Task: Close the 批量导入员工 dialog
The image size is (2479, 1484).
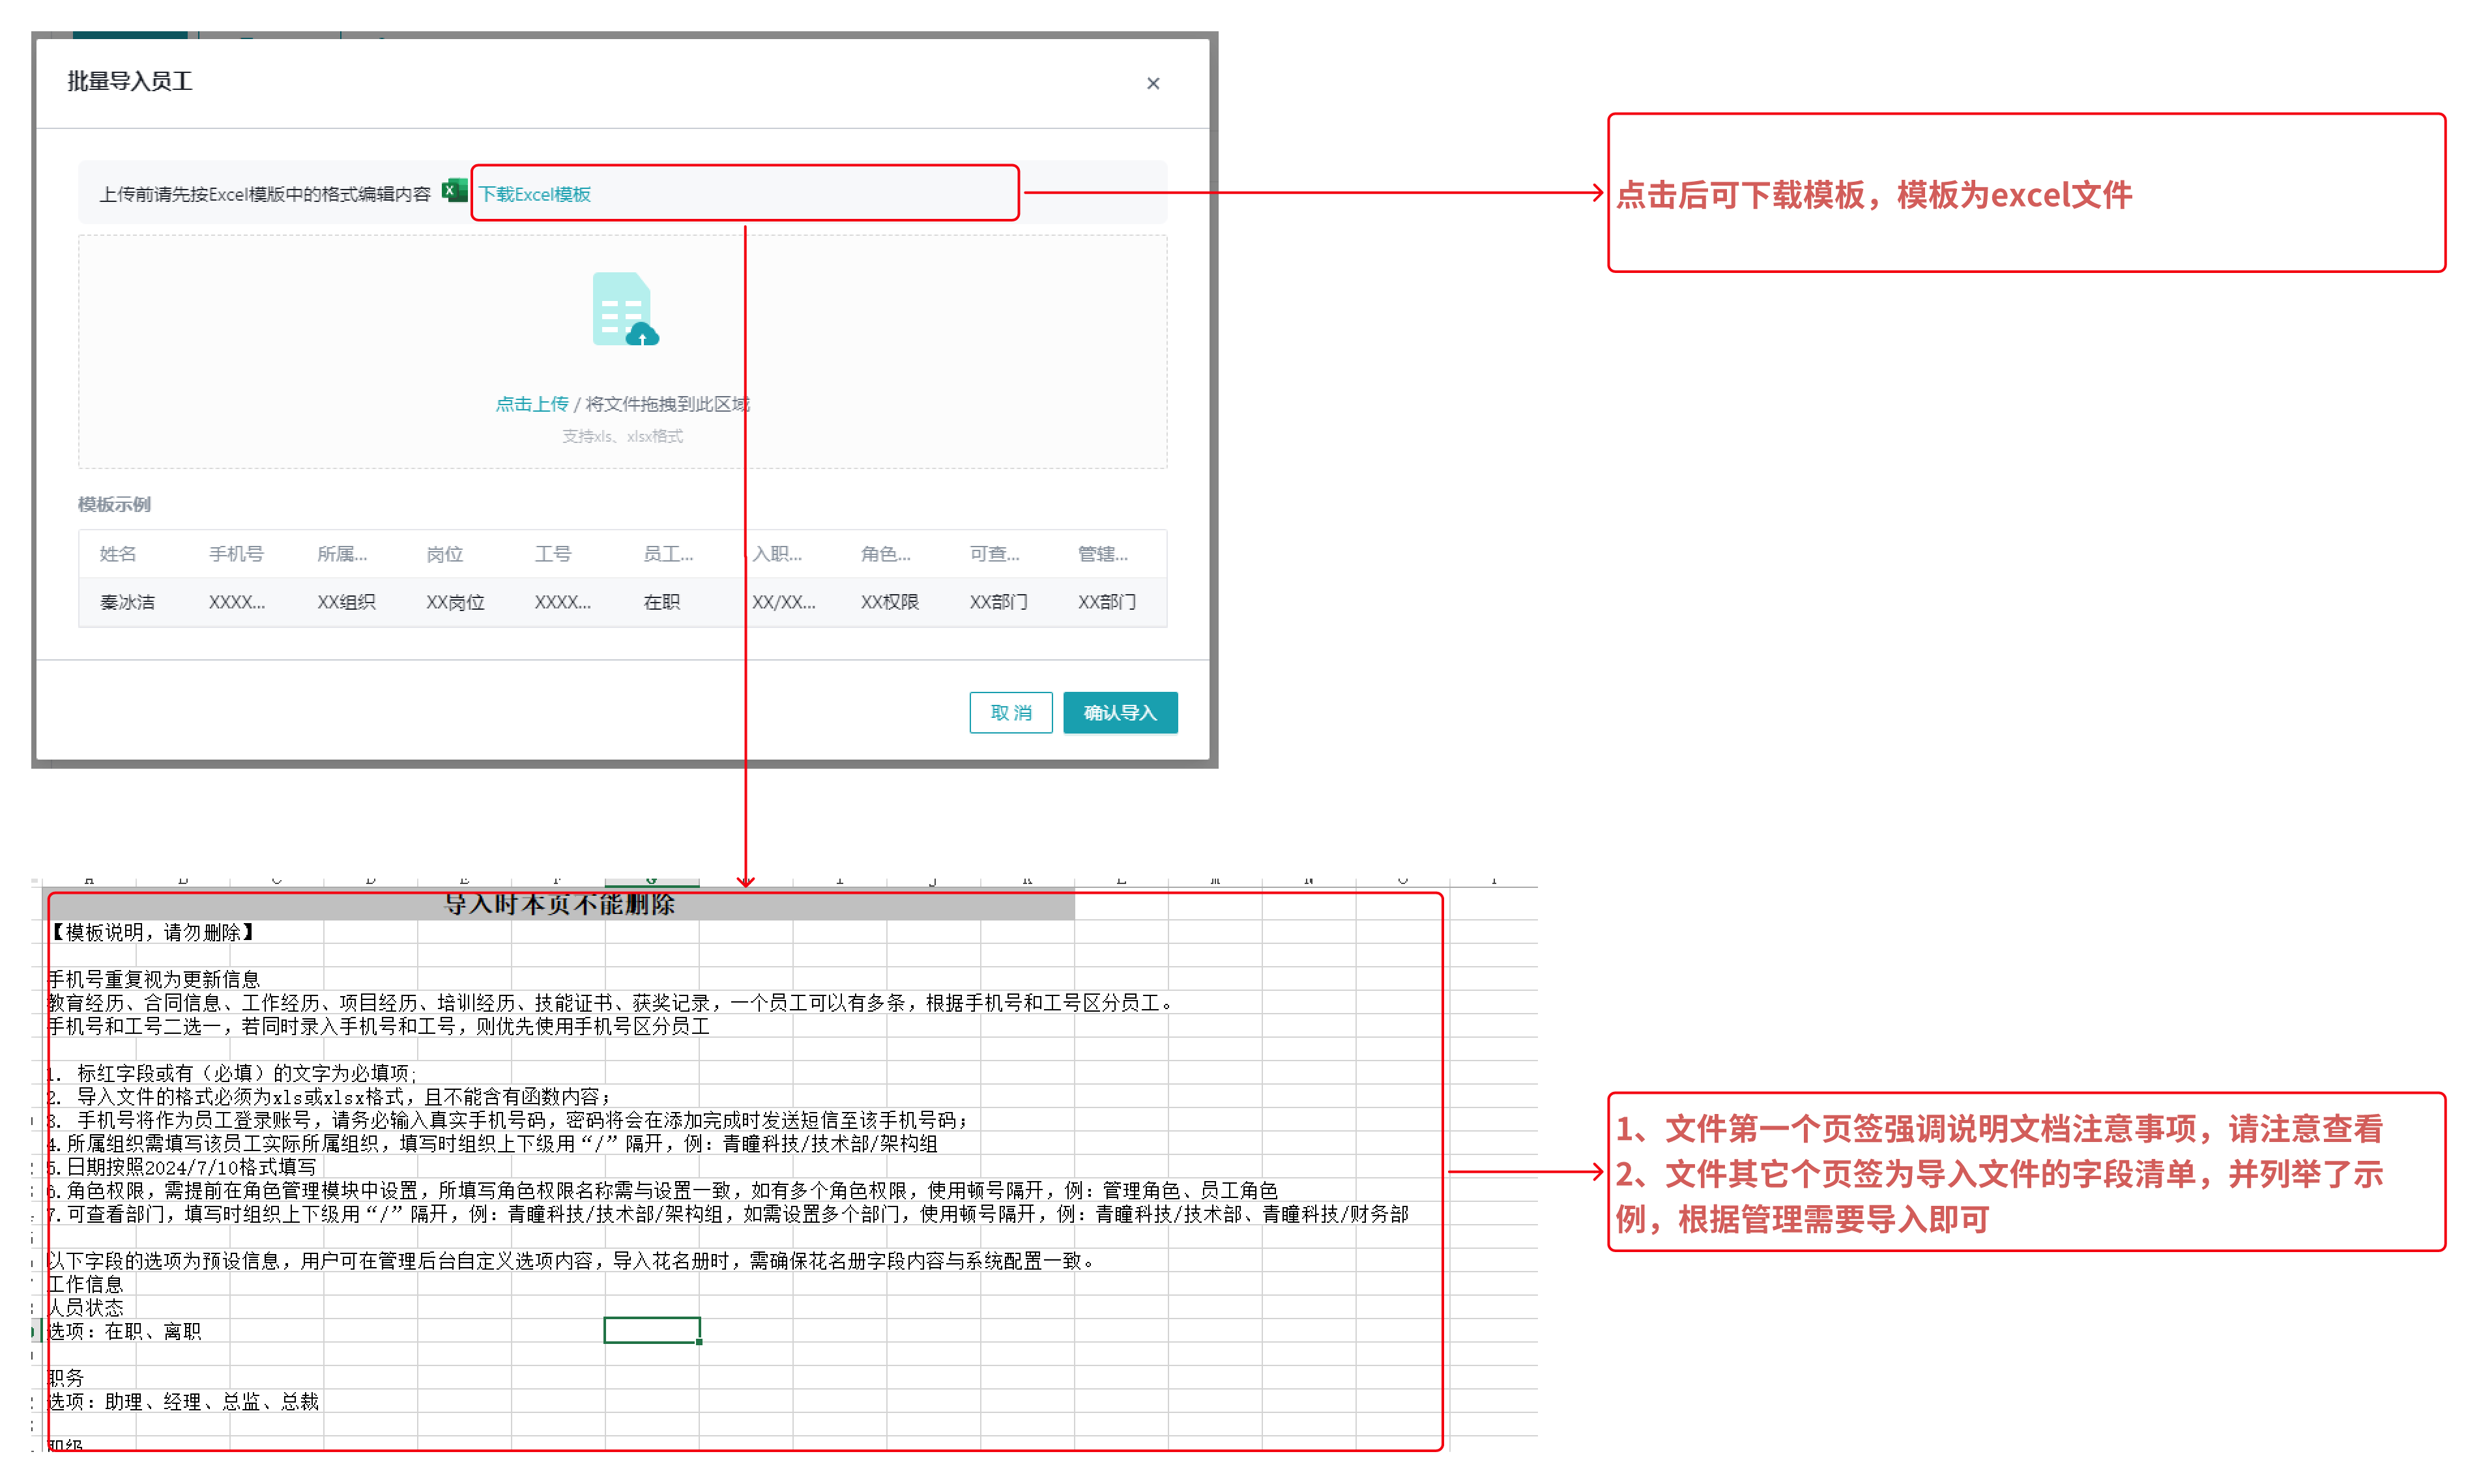Action: pyautogui.click(x=1152, y=83)
